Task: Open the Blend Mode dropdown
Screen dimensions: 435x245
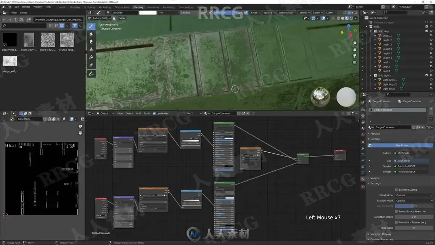Action: [414, 195]
